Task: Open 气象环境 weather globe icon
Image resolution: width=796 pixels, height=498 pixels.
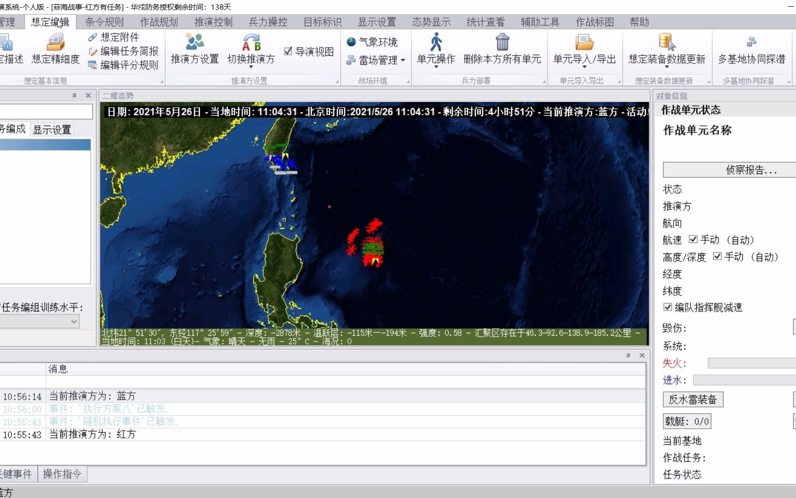Action: (x=352, y=42)
